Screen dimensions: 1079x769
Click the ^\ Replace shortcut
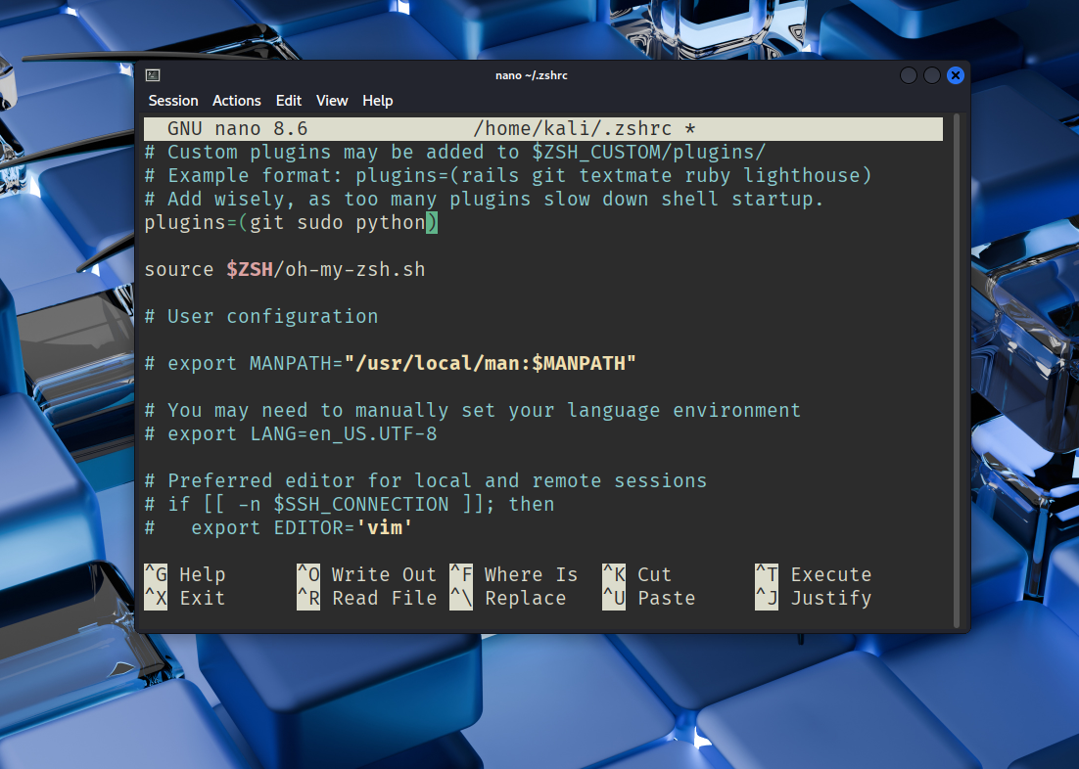[x=508, y=599]
